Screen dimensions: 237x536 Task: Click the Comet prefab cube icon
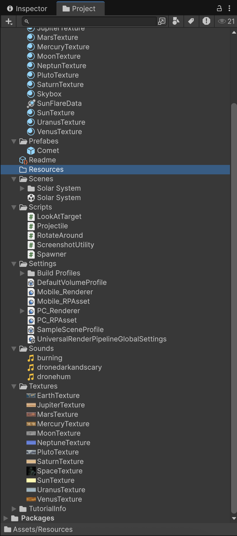pos(31,151)
